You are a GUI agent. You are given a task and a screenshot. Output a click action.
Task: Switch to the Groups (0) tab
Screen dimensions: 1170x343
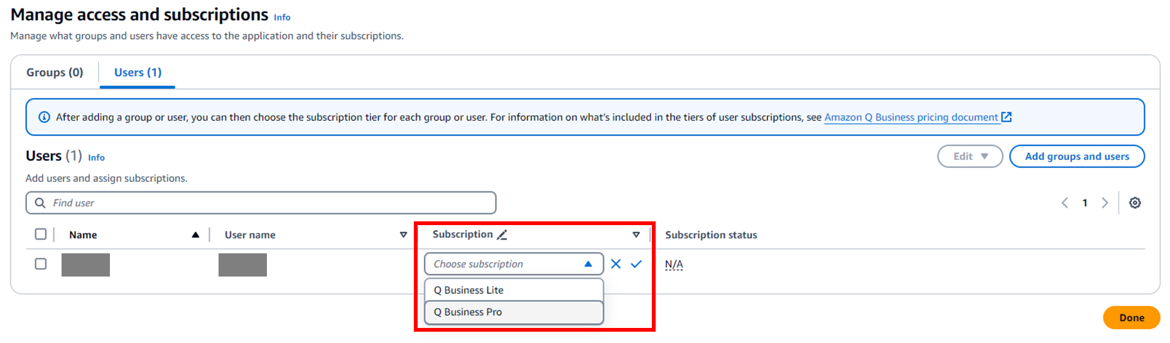(x=55, y=72)
